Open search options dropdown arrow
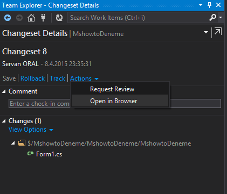This screenshot has height=194, width=227. pos(221,17)
